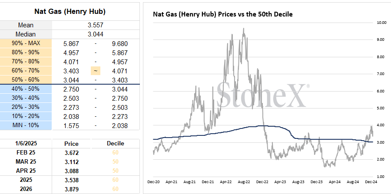Click the Nat Gas (Henry Hub) table title

pos(70,12)
